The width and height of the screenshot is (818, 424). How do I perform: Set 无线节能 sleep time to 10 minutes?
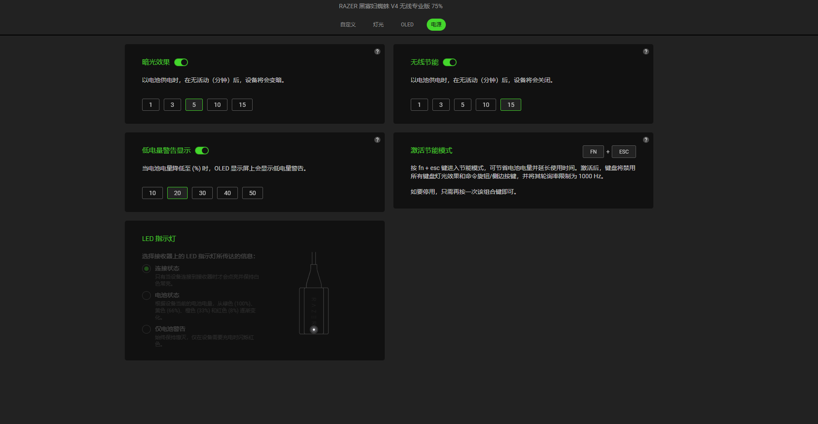point(486,105)
